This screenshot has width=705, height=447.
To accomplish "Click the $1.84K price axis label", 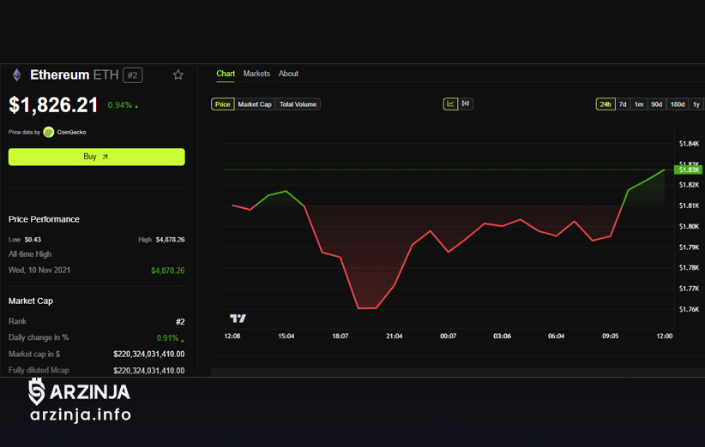I will [x=689, y=144].
